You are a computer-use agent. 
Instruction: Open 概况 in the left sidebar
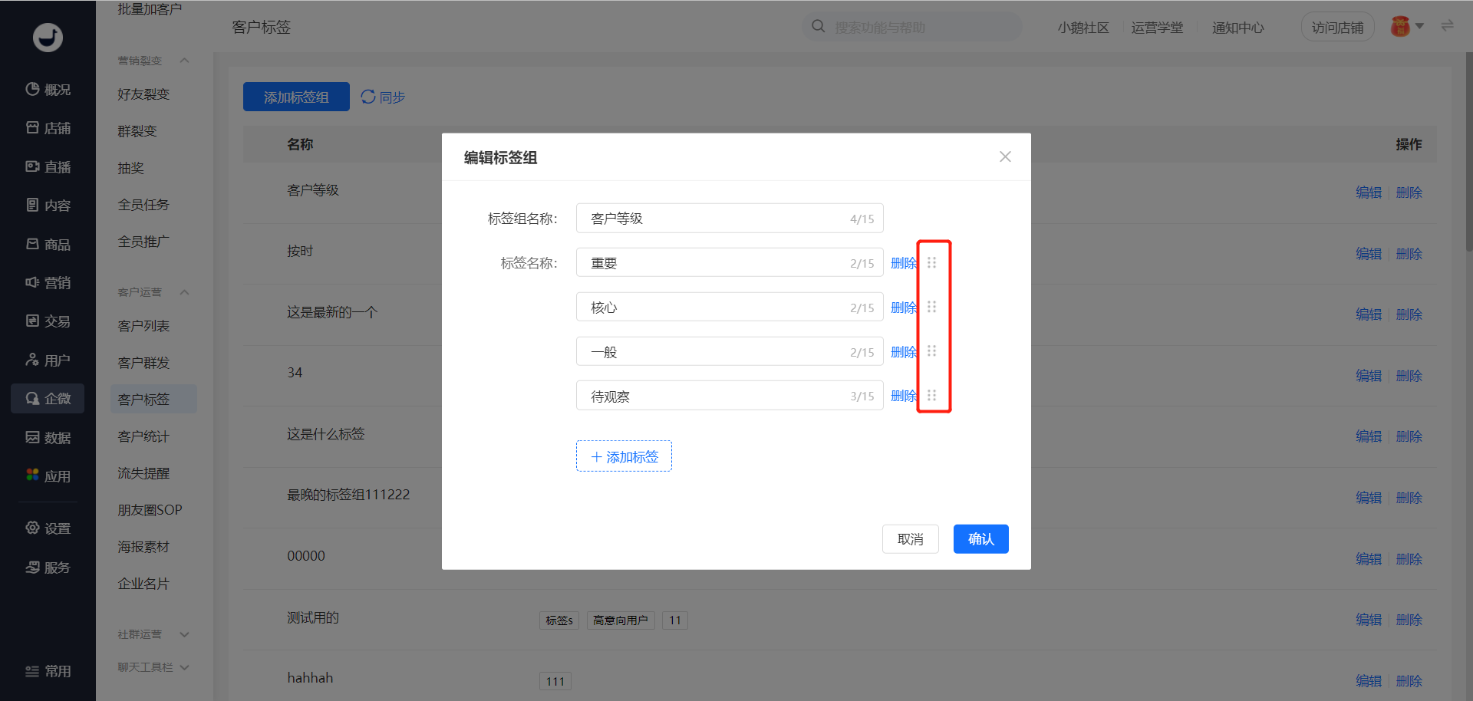coord(48,90)
